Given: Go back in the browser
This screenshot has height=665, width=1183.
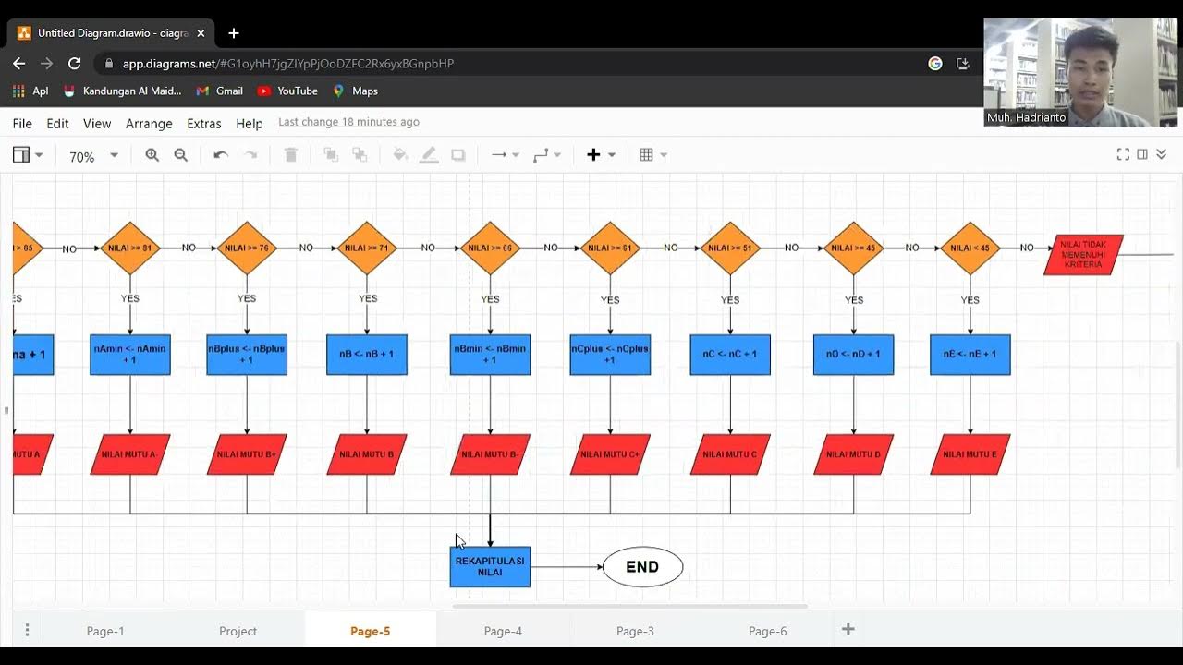Looking at the screenshot, I should 18,64.
